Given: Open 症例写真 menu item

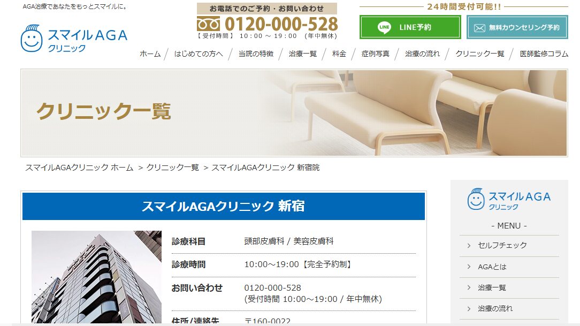Looking at the screenshot, I should pos(376,54).
